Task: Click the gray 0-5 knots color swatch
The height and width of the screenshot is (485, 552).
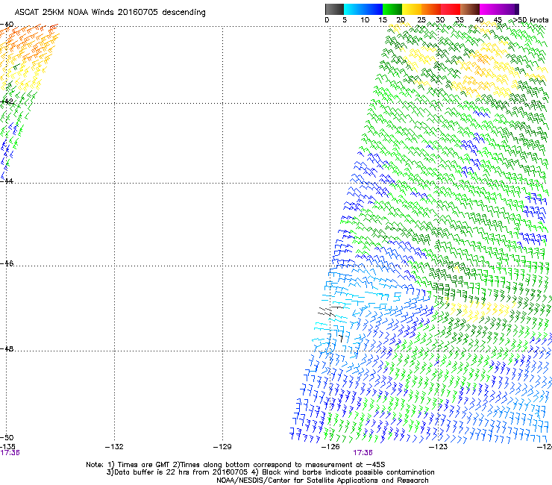Action: (x=334, y=9)
